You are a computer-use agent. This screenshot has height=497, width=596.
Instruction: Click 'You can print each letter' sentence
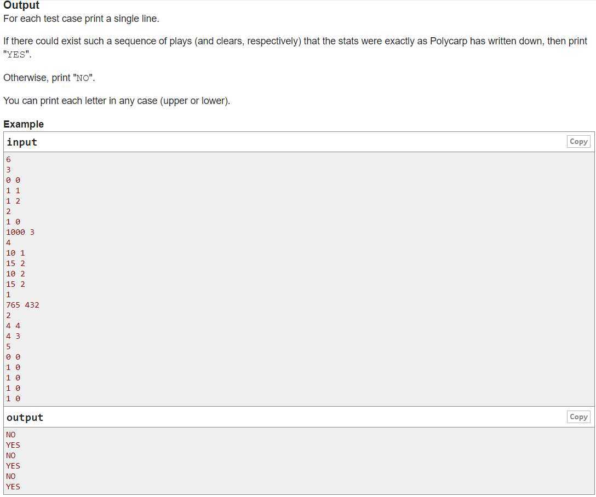[x=117, y=101]
